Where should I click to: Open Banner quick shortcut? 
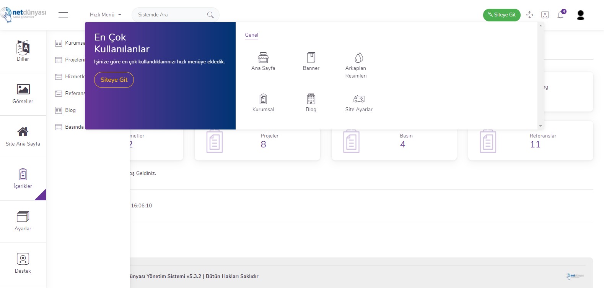pyautogui.click(x=311, y=61)
